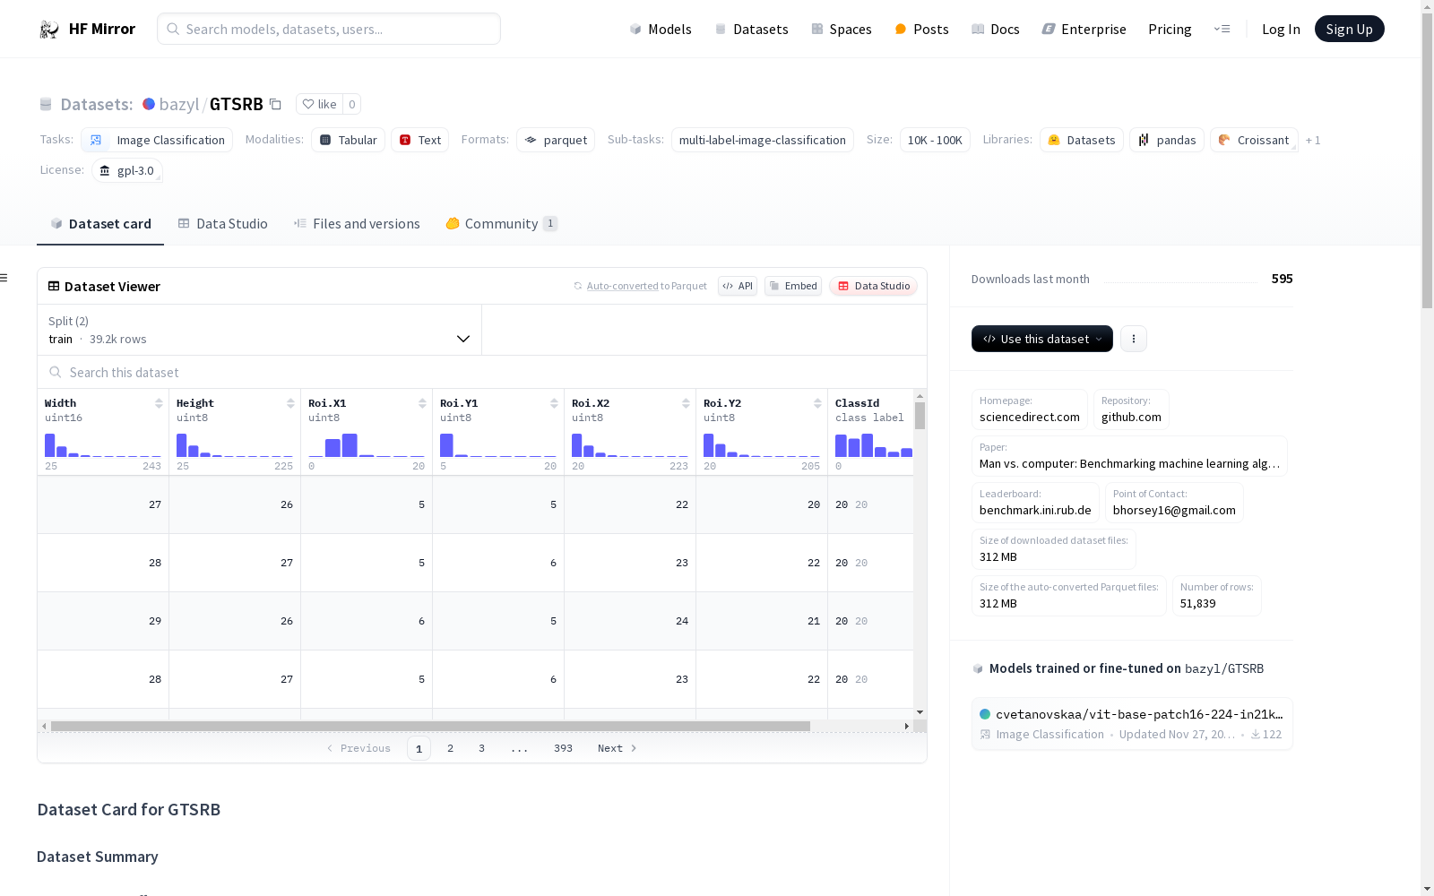
Task: Expand the Split train dropdown
Action: pyautogui.click(x=260, y=330)
